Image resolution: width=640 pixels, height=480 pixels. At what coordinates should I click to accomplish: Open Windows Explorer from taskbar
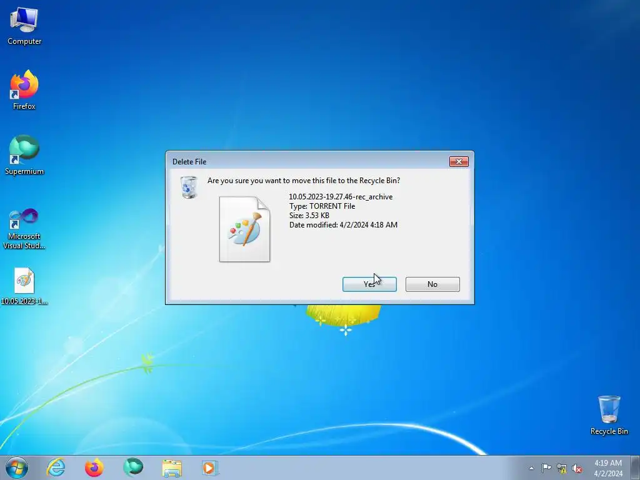[x=171, y=467]
